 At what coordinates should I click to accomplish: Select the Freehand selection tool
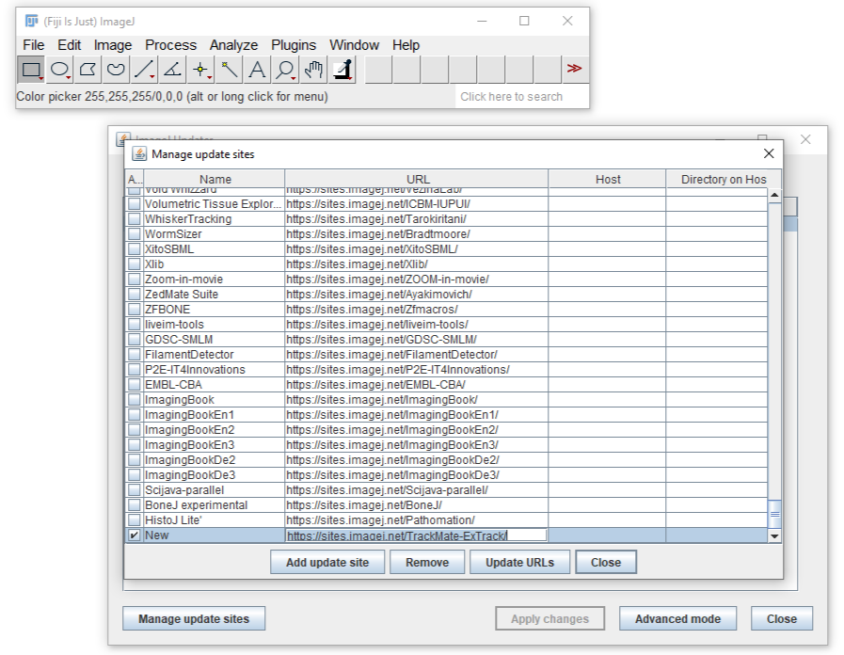(x=116, y=70)
